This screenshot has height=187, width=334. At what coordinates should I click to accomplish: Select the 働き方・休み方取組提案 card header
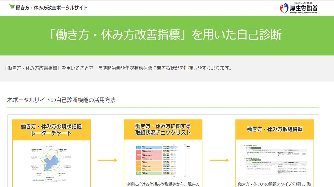(x=275, y=129)
